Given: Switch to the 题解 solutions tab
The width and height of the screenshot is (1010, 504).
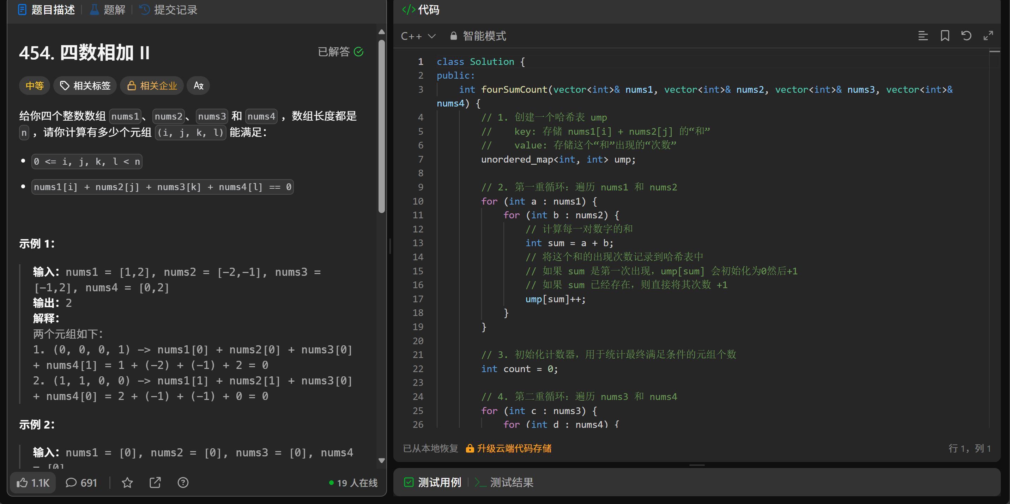Looking at the screenshot, I should [108, 10].
